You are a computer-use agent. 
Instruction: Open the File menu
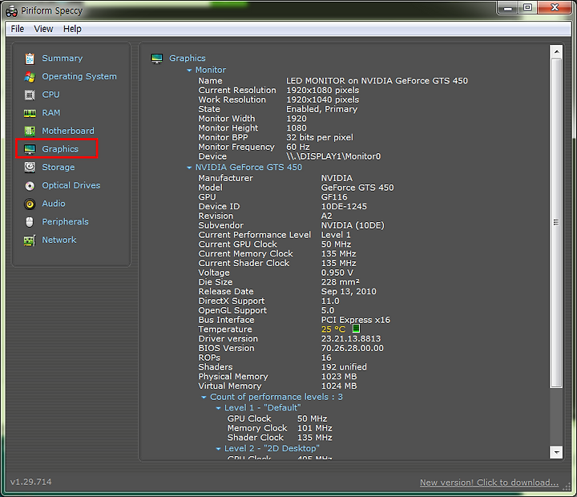tap(18, 29)
